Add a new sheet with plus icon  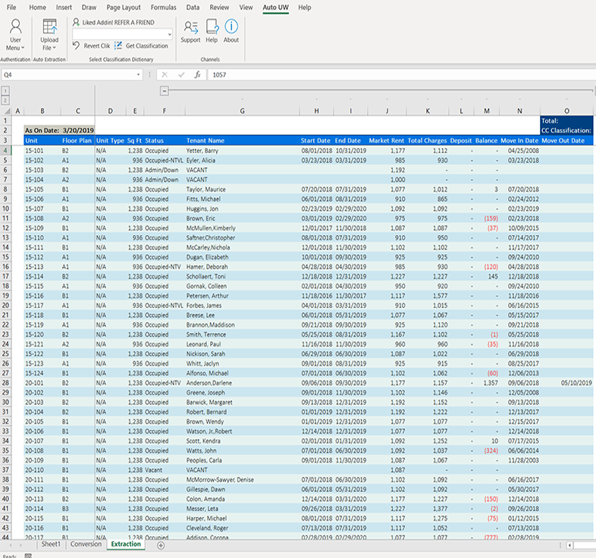(x=161, y=545)
